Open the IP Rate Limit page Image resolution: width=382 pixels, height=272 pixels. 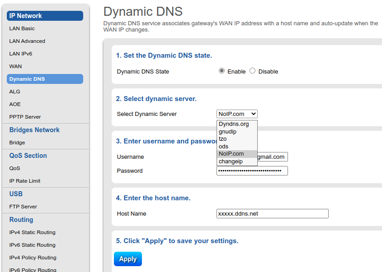[25, 181]
